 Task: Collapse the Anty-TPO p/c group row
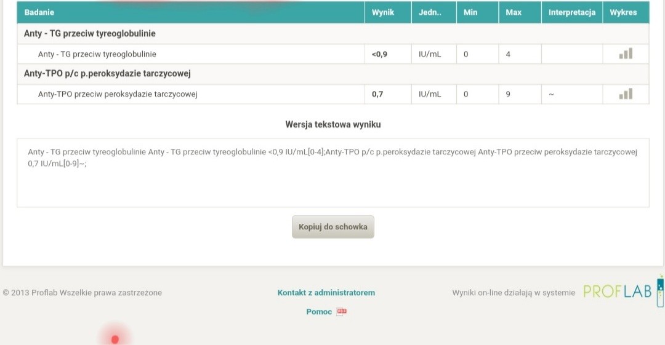click(107, 74)
